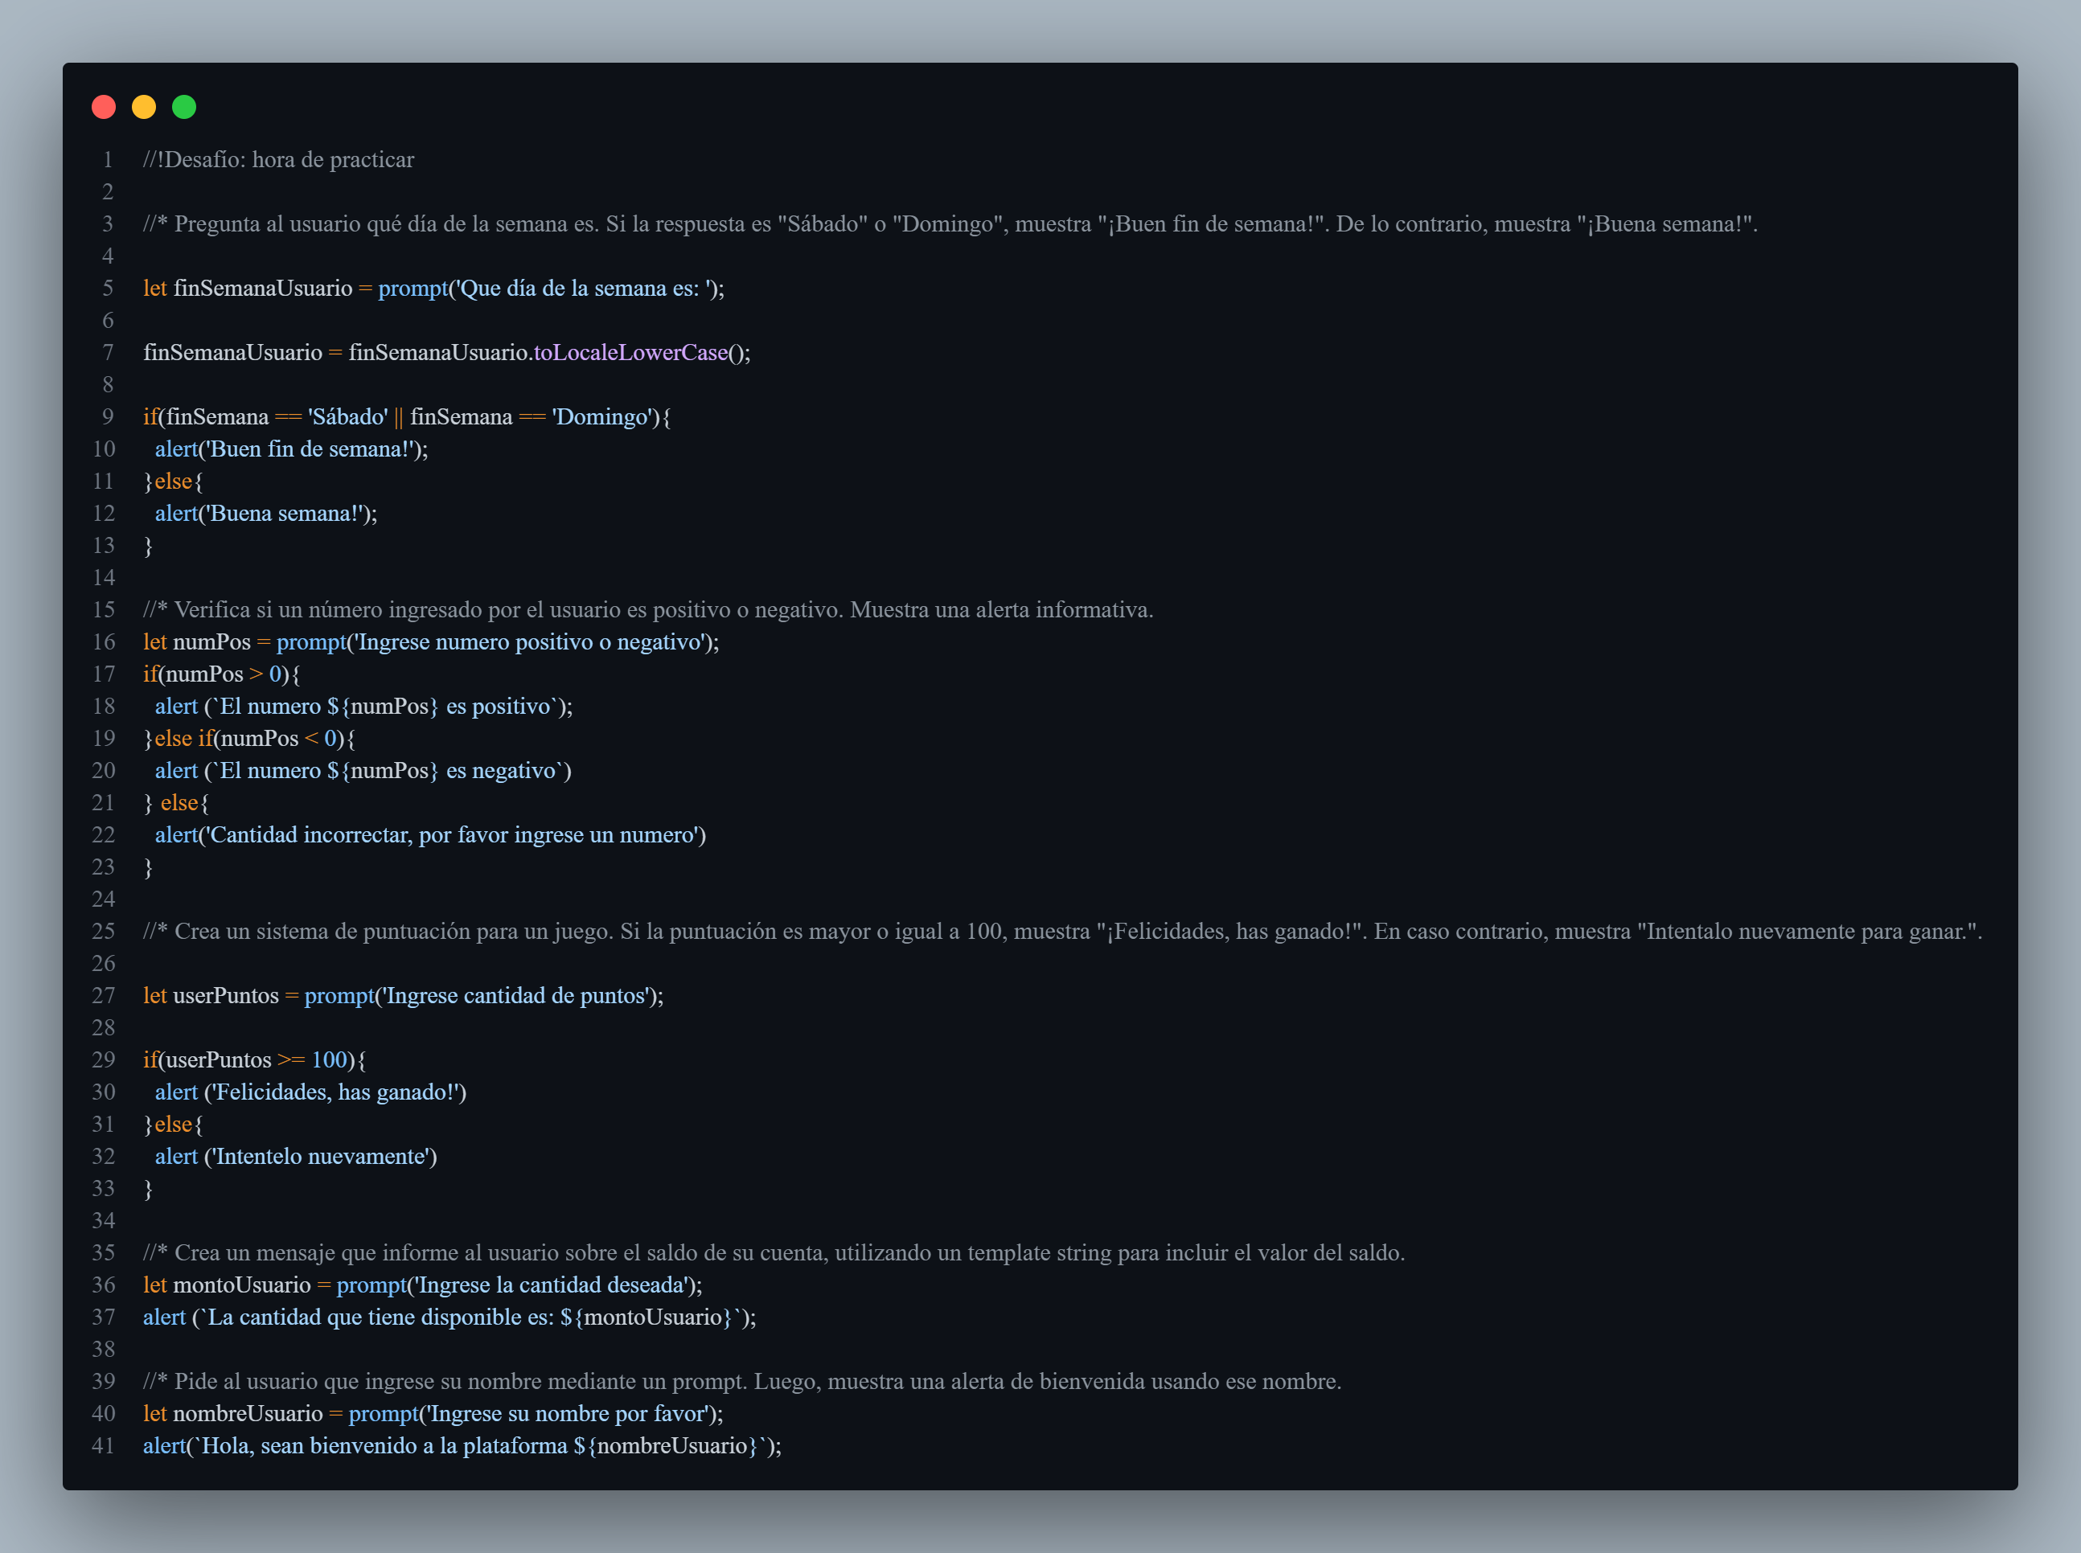Screen dimensions: 2081x1553
Task: Click alert 'La cantidad que tiene disponible es'
Action: pyautogui.click(x=449, y=1317)
